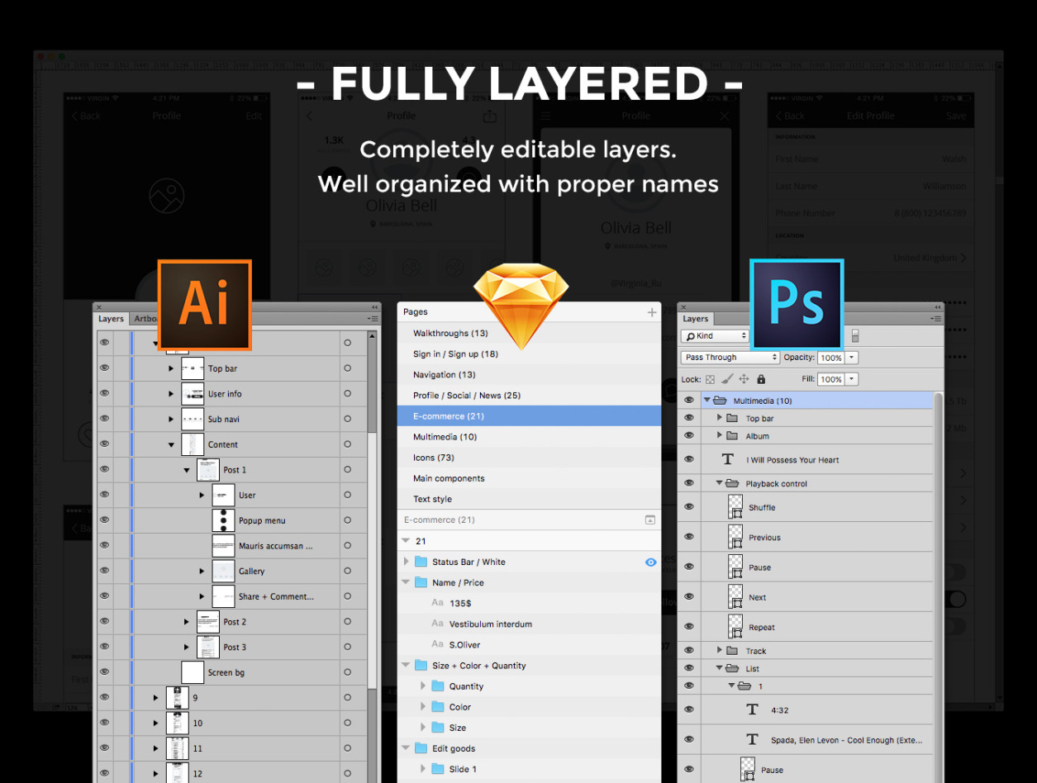Select the Multimedia (10) page
This screenshot has width=1037, height=783.
click(x=445, y=437)
